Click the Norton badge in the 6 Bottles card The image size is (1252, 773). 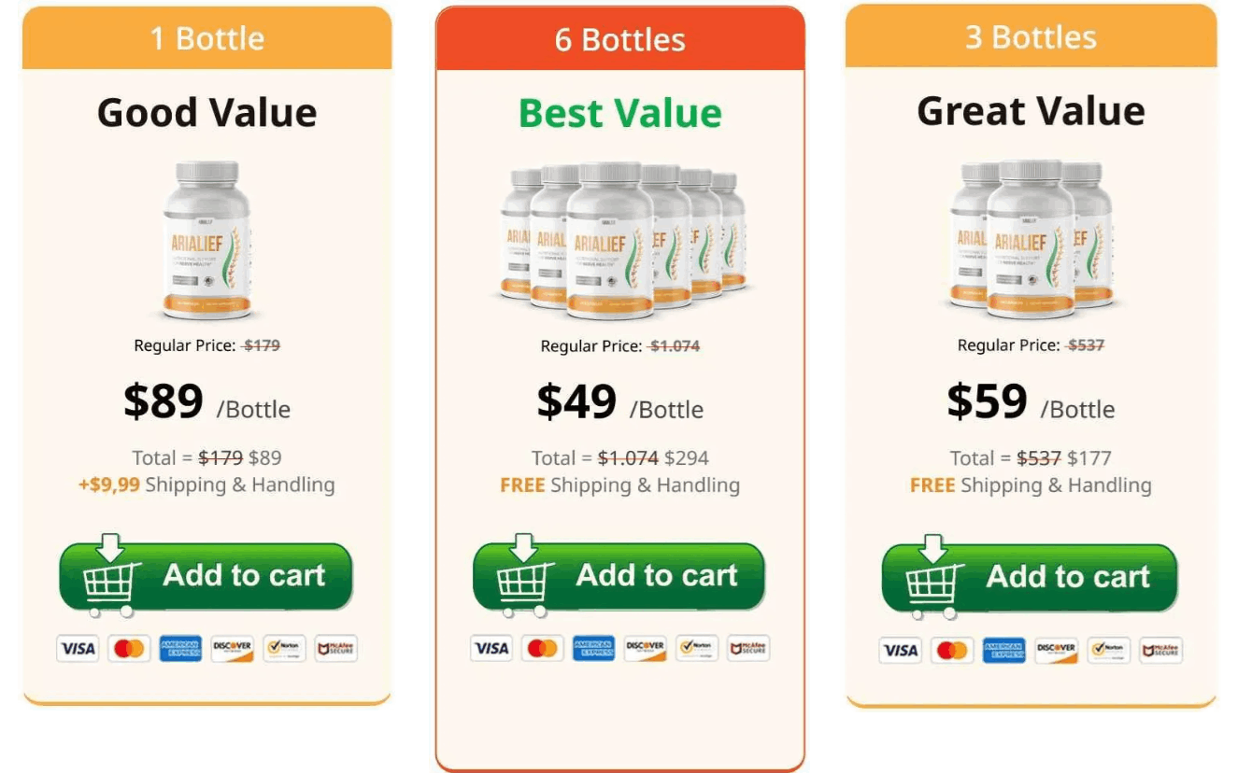[696, 648]
